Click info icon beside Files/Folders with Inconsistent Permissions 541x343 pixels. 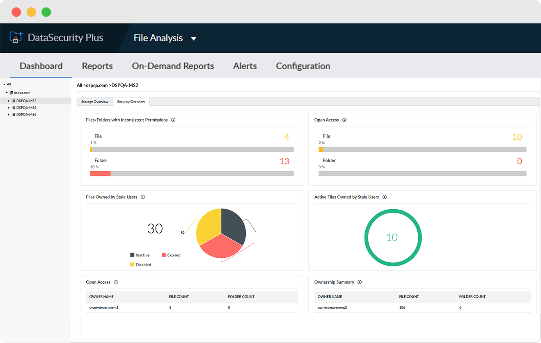click(173, 120)
